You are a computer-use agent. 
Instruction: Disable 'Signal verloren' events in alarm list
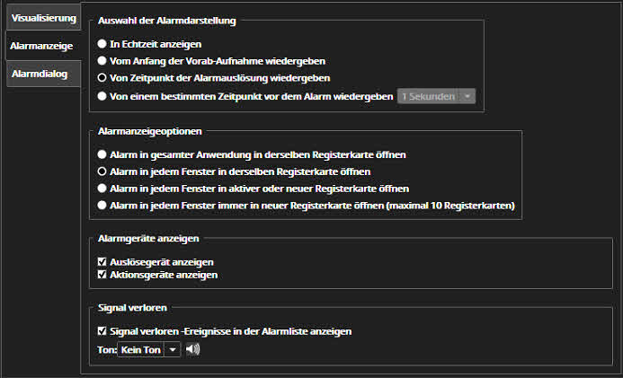point(102,331)
